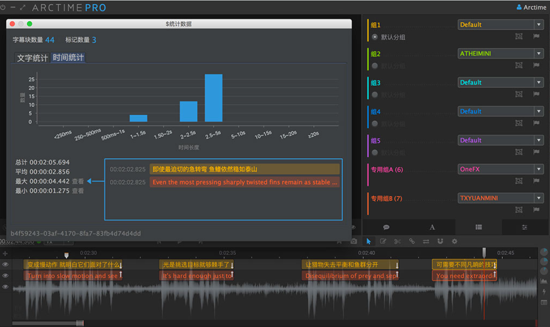Screen dimensions: 550x327
Task: Toggle the eye icon on the English subtitle track
Action: pos(5,274)
